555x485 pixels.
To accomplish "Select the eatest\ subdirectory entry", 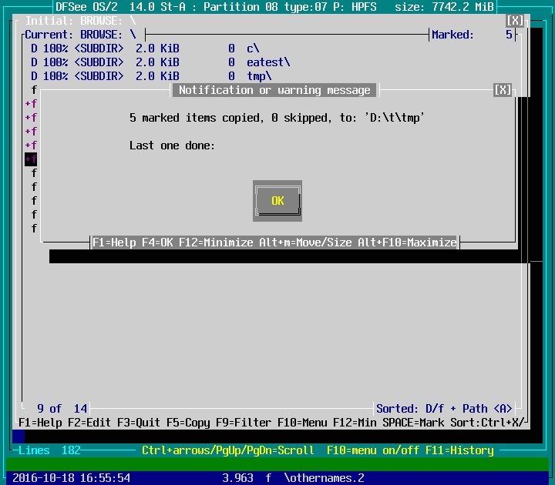I will click(x=268, y=62).
